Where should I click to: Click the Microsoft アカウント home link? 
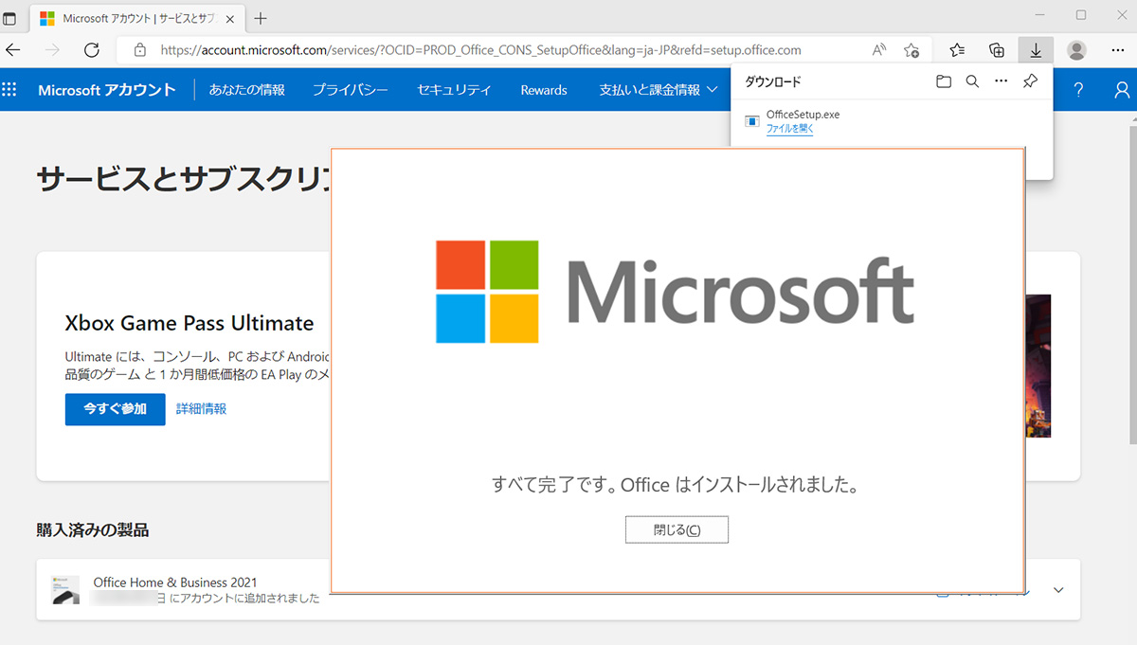(x=107, y=90)
